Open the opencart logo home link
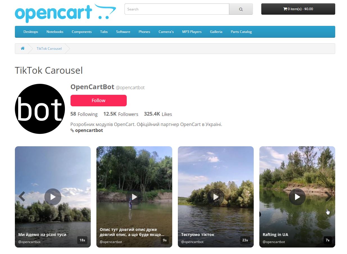 [x=65, y=13]
